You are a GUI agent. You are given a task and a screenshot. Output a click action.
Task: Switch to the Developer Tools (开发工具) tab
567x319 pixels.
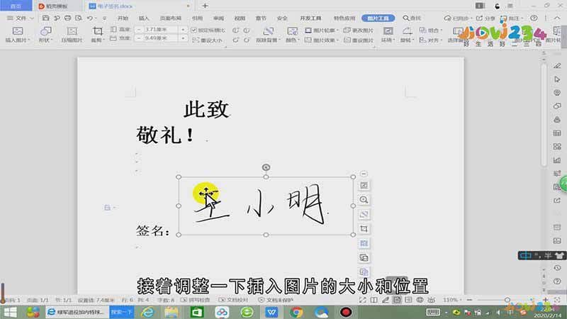(310, 18)
